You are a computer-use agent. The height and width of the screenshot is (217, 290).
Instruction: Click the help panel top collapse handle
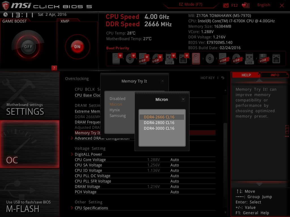pyautogui.click(x=259, y=80)
